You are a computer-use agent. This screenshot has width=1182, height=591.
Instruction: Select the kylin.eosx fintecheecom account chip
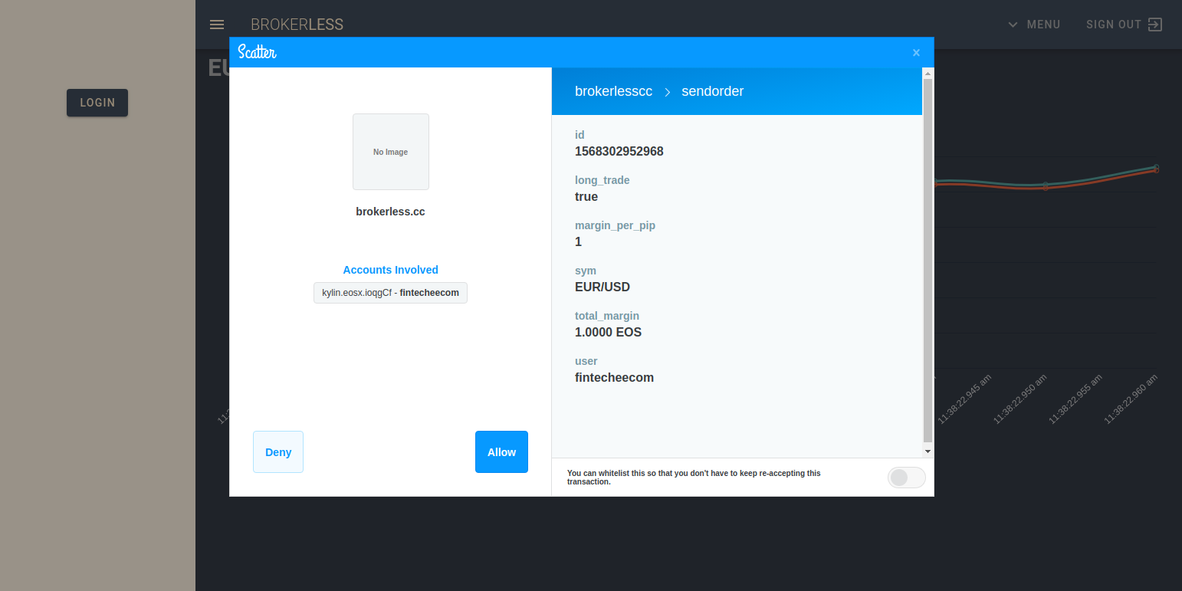click(390, 293)
